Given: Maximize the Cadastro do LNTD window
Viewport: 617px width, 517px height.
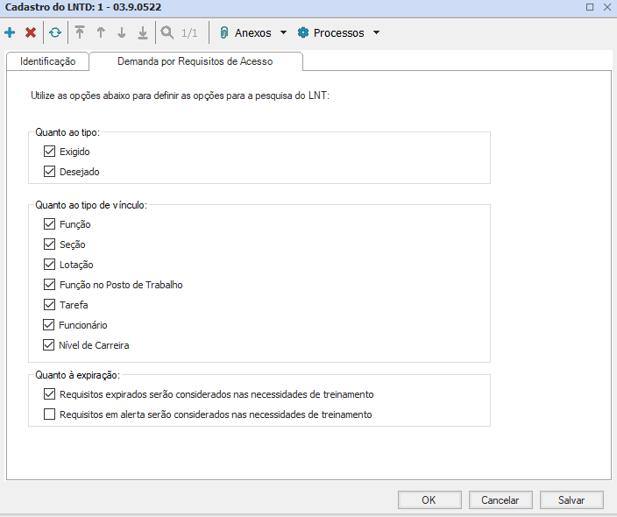Looking at the screenshot, I should pyautogui.click(x=589, y=7).
